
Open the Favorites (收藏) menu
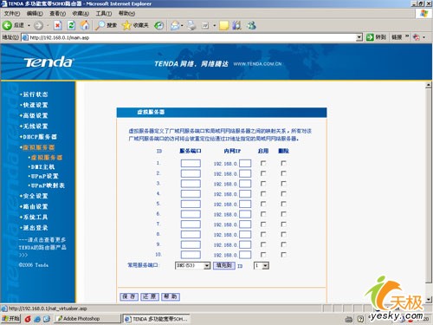point(81,14)
